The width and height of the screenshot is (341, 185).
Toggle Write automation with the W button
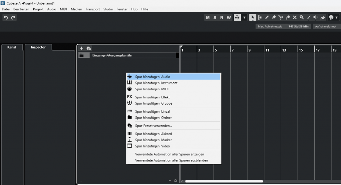[229, 18]
